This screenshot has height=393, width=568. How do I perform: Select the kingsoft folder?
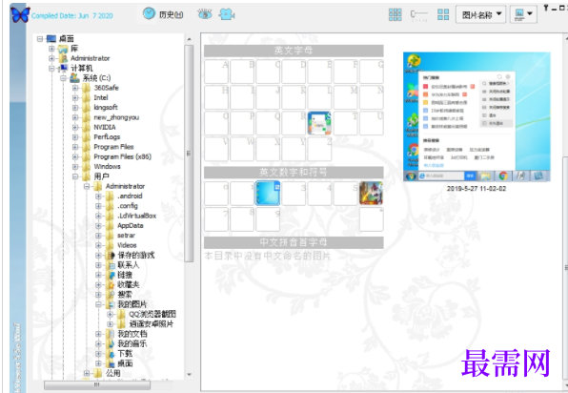(x=106, y=108)
